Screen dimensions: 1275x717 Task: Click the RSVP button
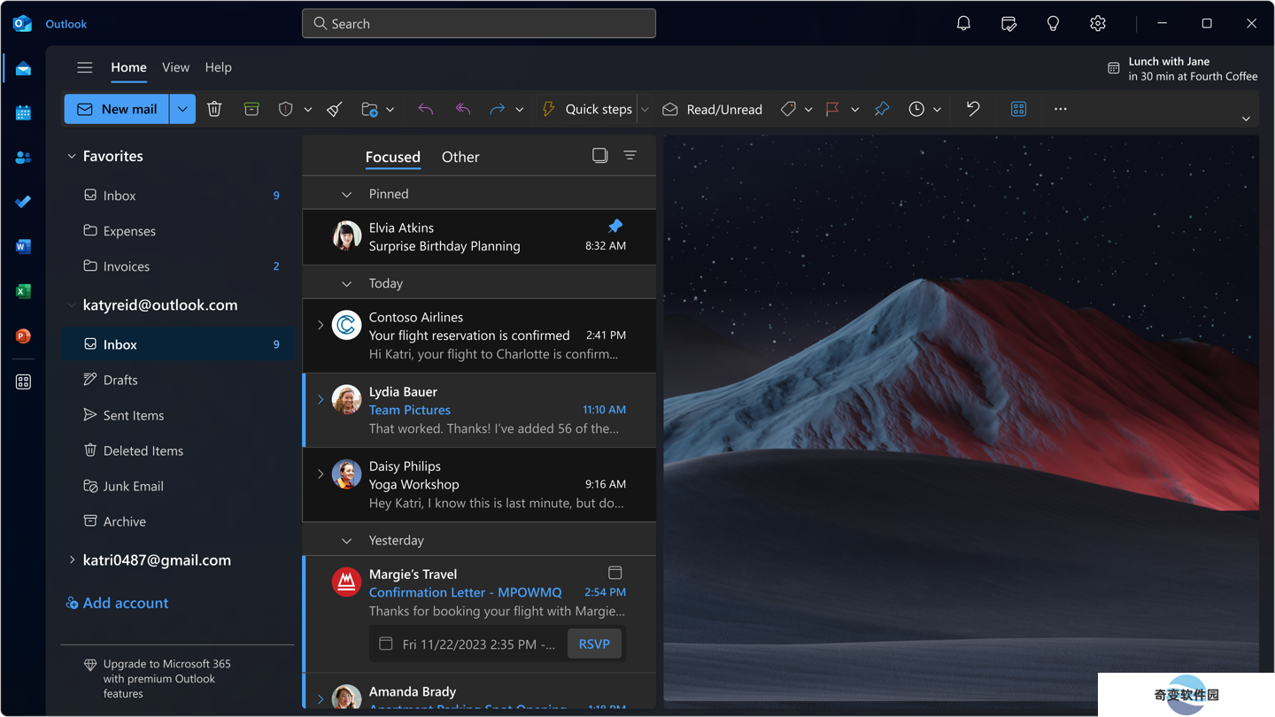[x=594, y=644]
